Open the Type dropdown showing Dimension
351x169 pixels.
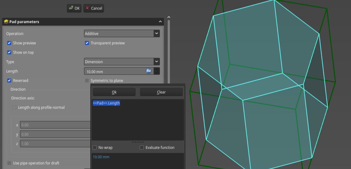(122, 62)
